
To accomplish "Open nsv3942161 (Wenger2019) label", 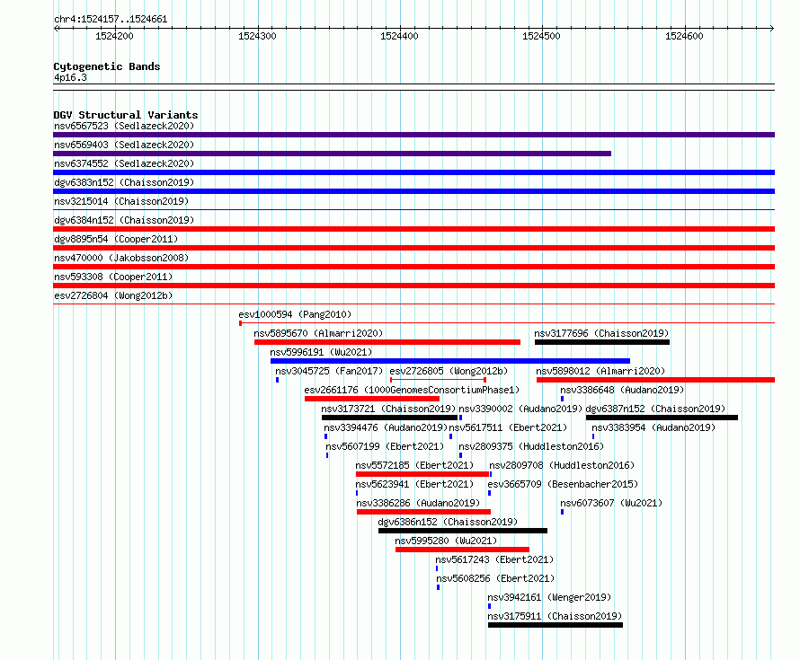I will pyautogui.click(x=549, y=597).
